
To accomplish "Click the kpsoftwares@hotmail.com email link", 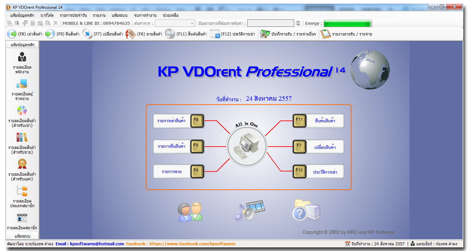I will point(90,244).
